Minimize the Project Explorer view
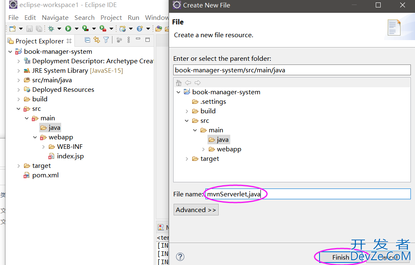 pyautogui.click(x=138, y=39)
